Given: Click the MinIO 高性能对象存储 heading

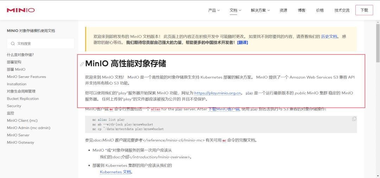Looking at the screenshot, I should (x=126, y=64).
